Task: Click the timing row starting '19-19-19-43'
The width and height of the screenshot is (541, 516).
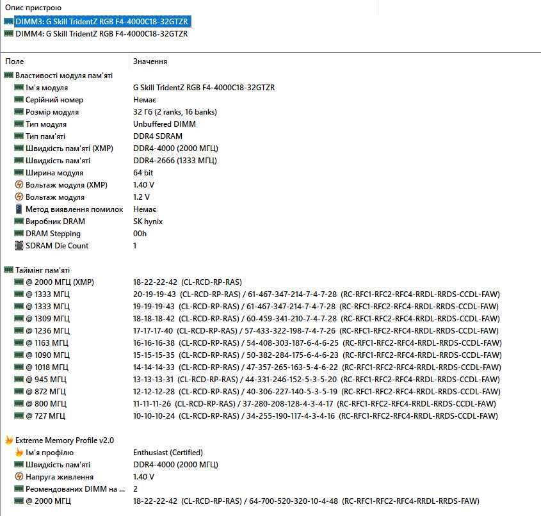Action: 316,306
